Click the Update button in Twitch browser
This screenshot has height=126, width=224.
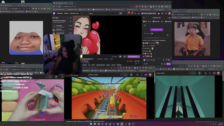[x=167, y=6]
